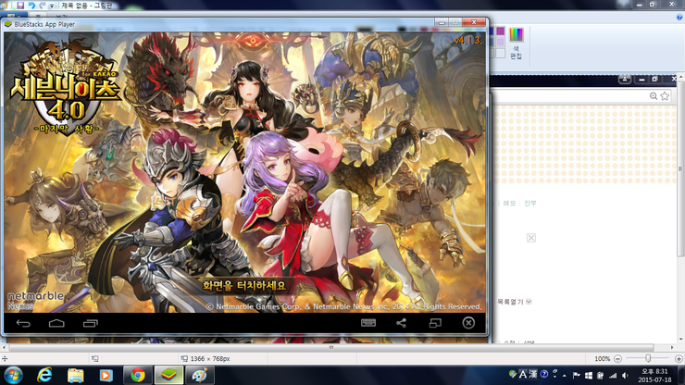Bookmark page with the star icon

point(665,96)
